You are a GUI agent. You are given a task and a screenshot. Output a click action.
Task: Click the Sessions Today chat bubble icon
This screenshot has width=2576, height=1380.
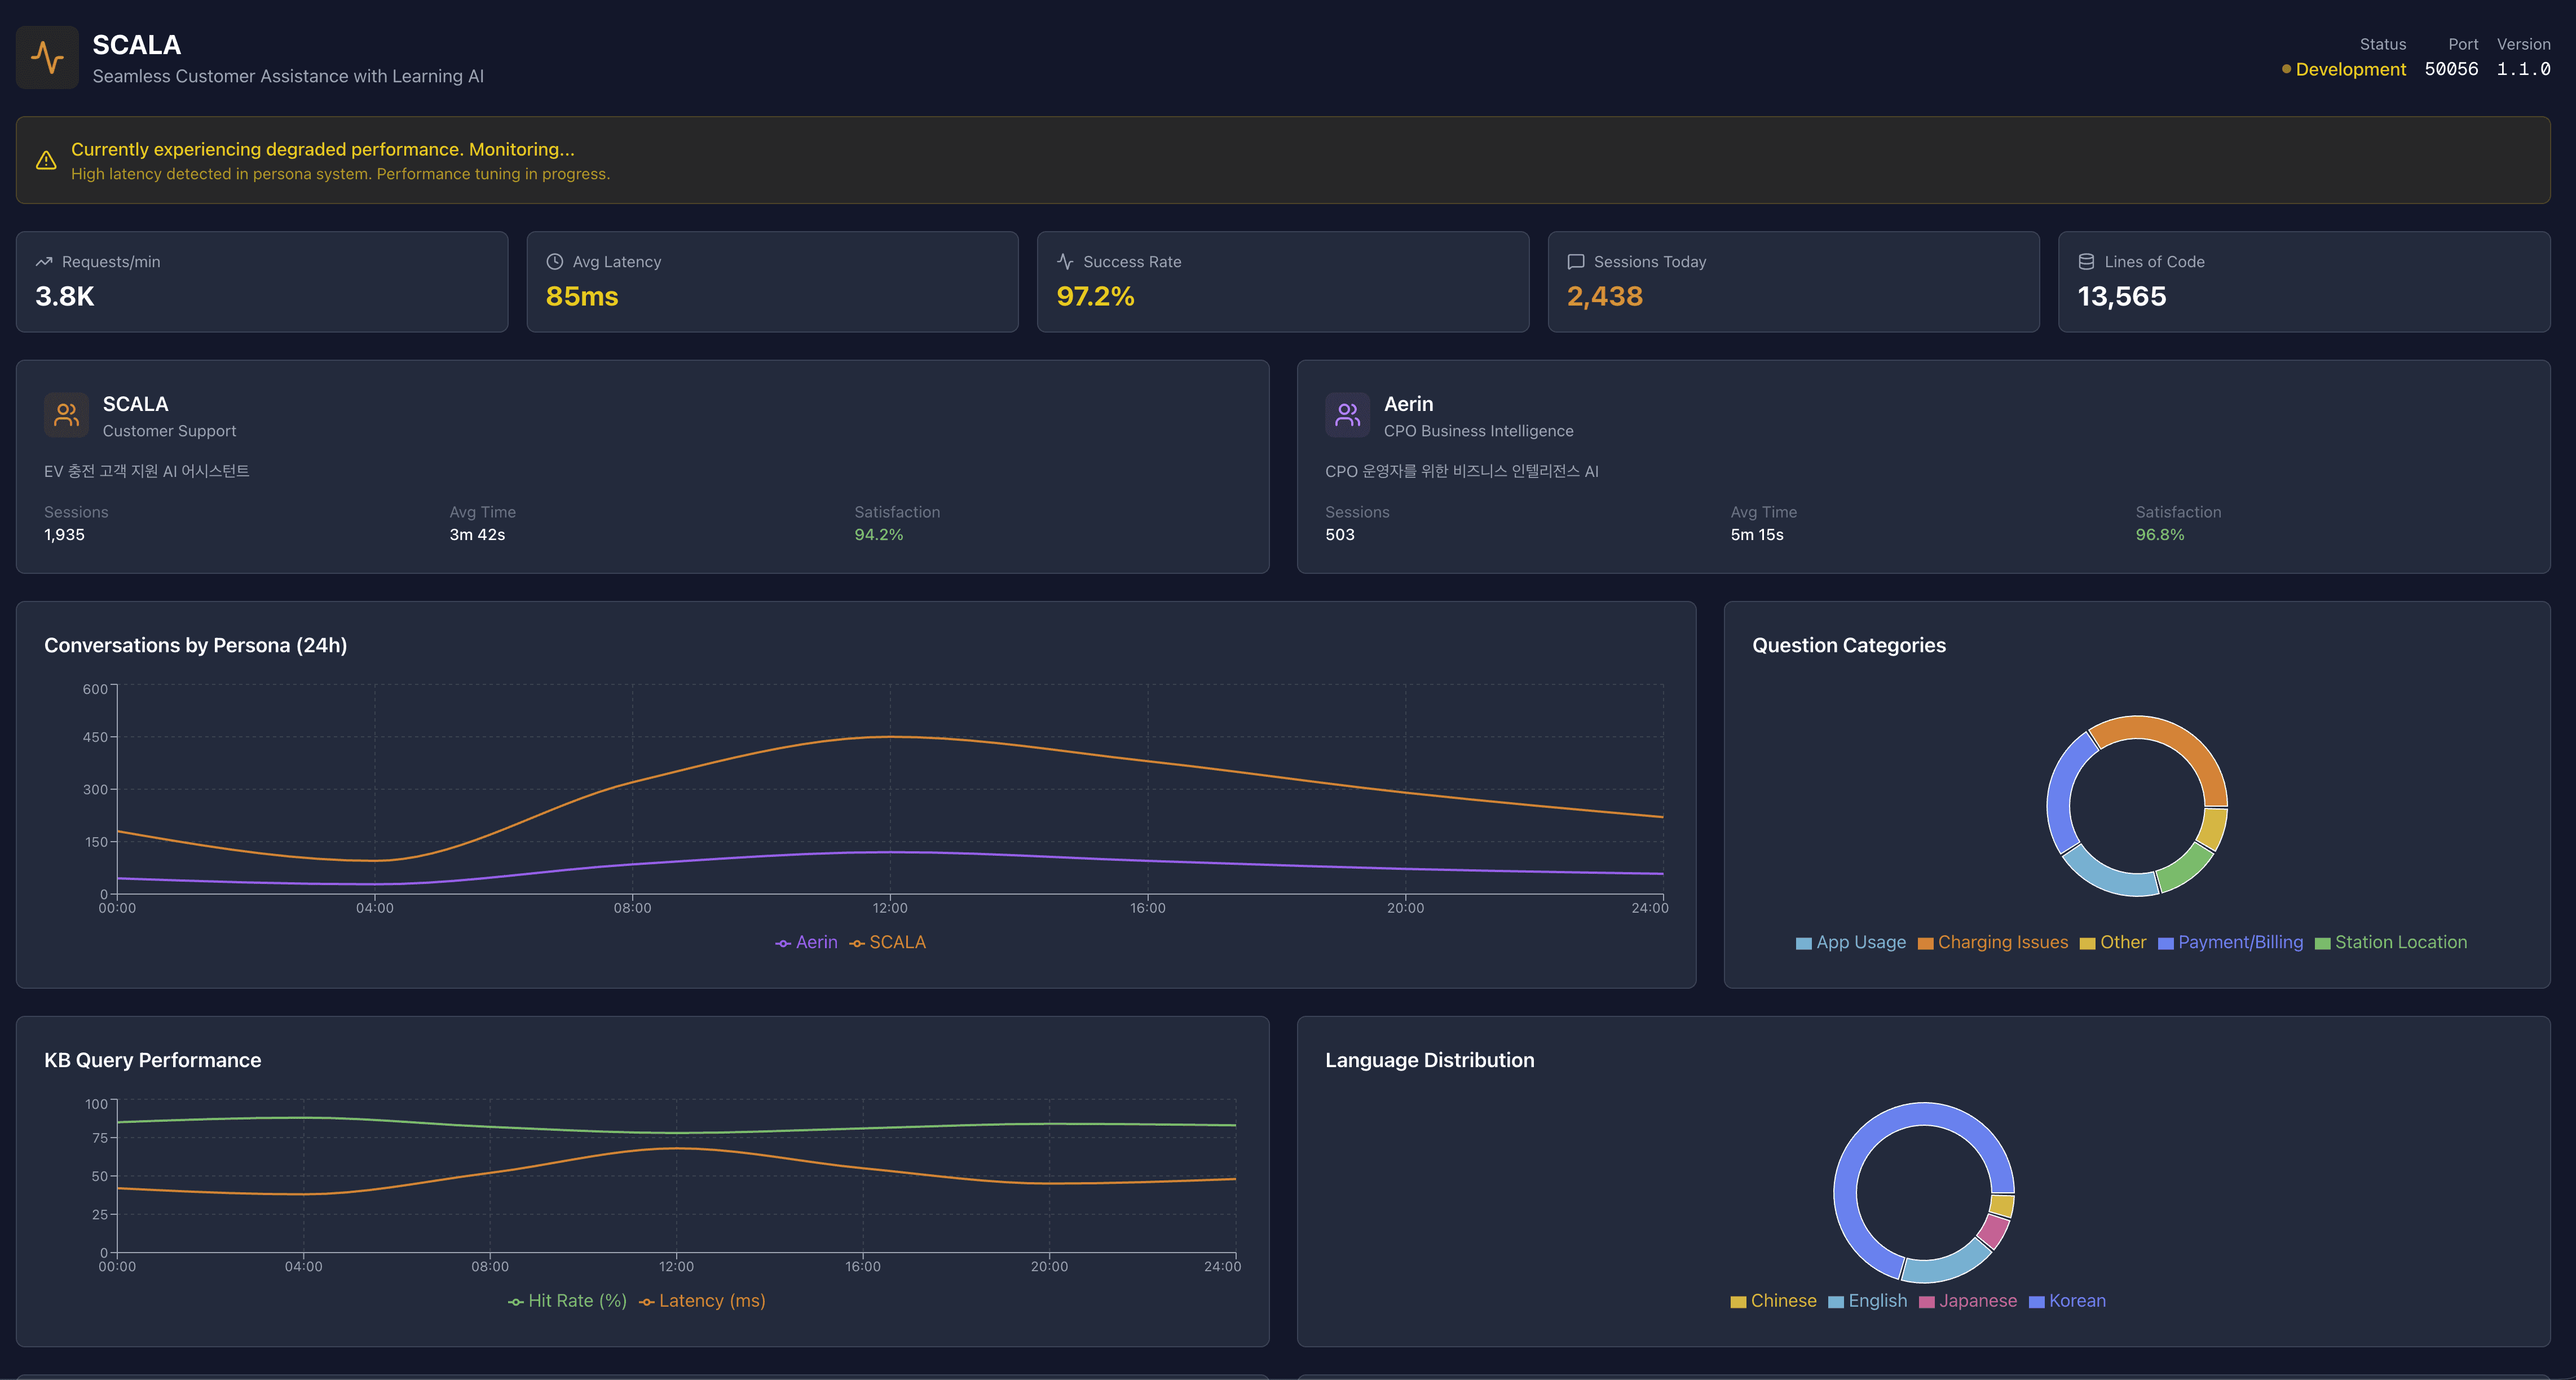1576,262
